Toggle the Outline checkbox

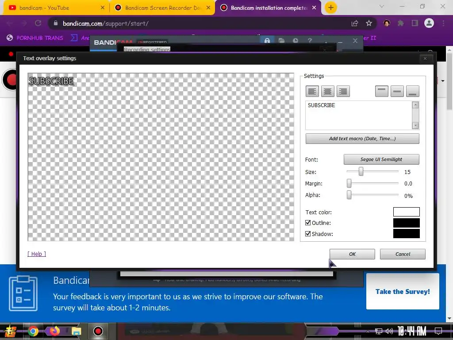(308, 223)
